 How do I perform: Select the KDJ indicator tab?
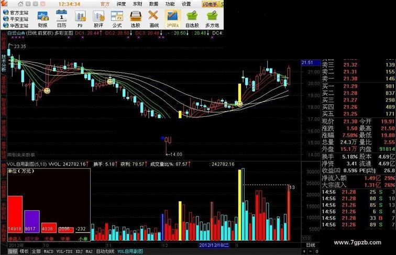79,251
